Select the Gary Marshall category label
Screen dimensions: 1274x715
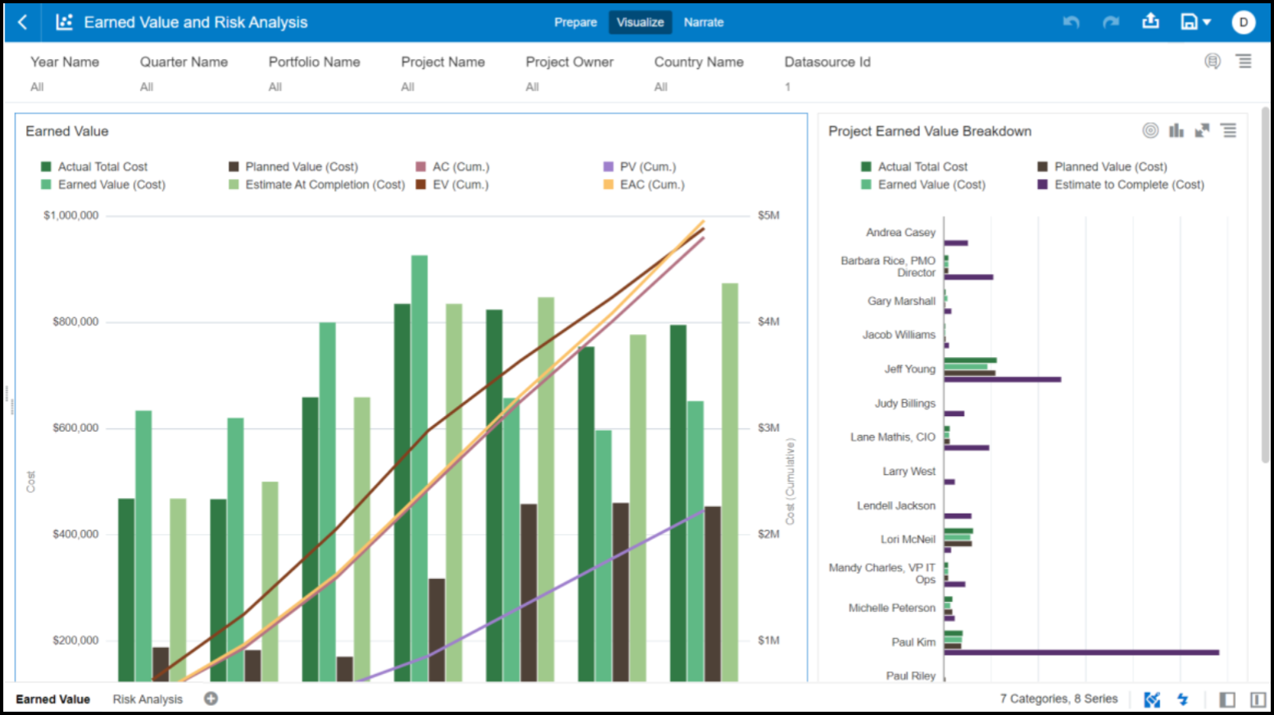pyautogui.click(x=901, y=301)
